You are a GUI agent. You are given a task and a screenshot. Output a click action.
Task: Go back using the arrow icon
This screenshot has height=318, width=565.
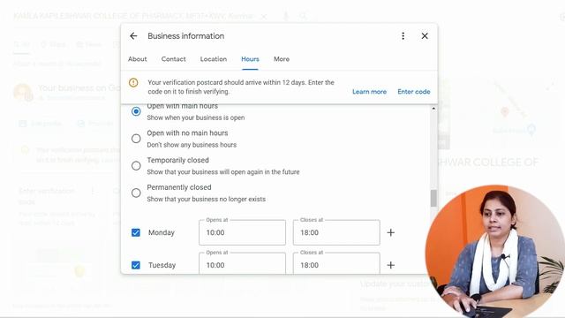coord(133,36)
